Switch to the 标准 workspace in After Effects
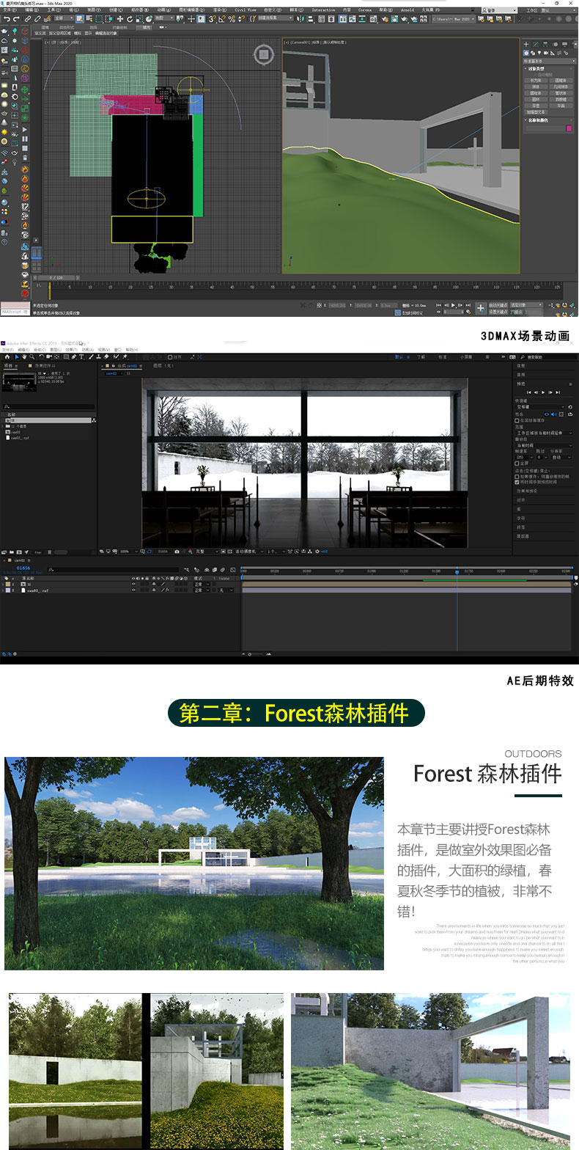This screenshot has width=579, height=1150. 443,357
